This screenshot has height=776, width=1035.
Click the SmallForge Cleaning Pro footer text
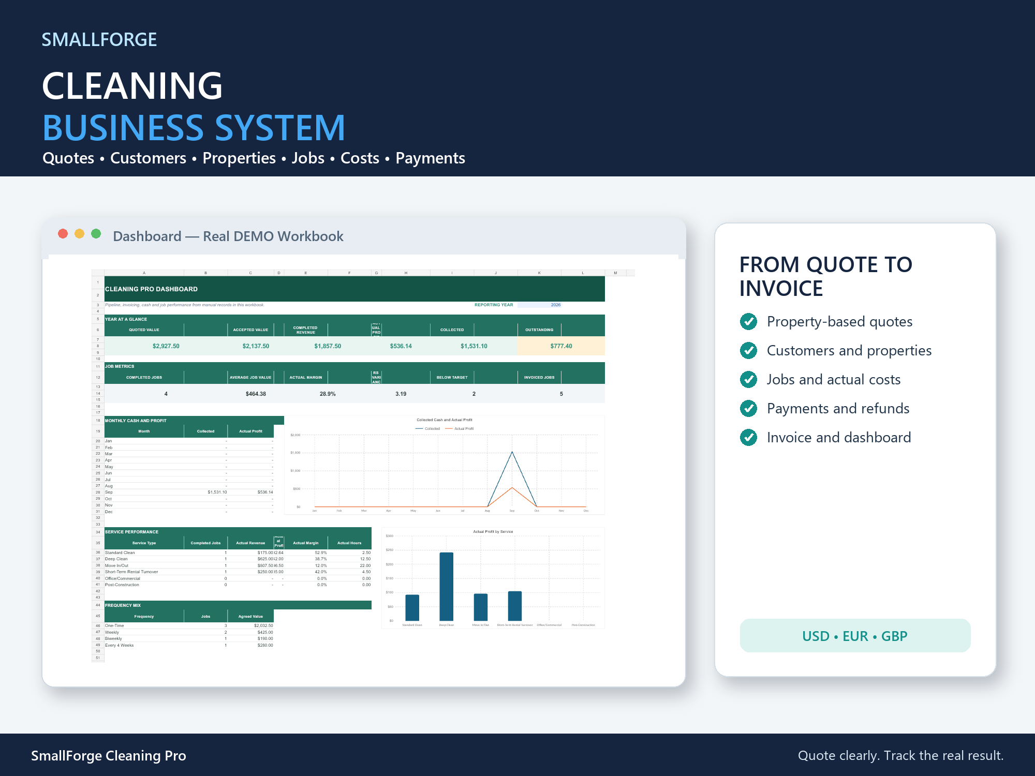[109, 756]
